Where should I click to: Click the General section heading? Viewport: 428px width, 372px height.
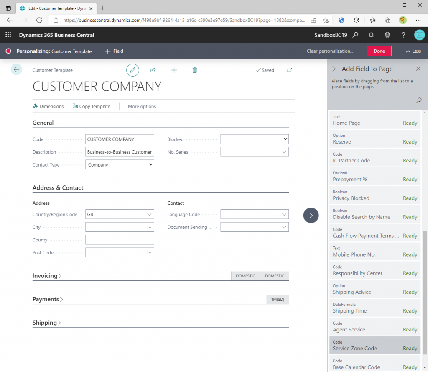click(x=43, y=123)
